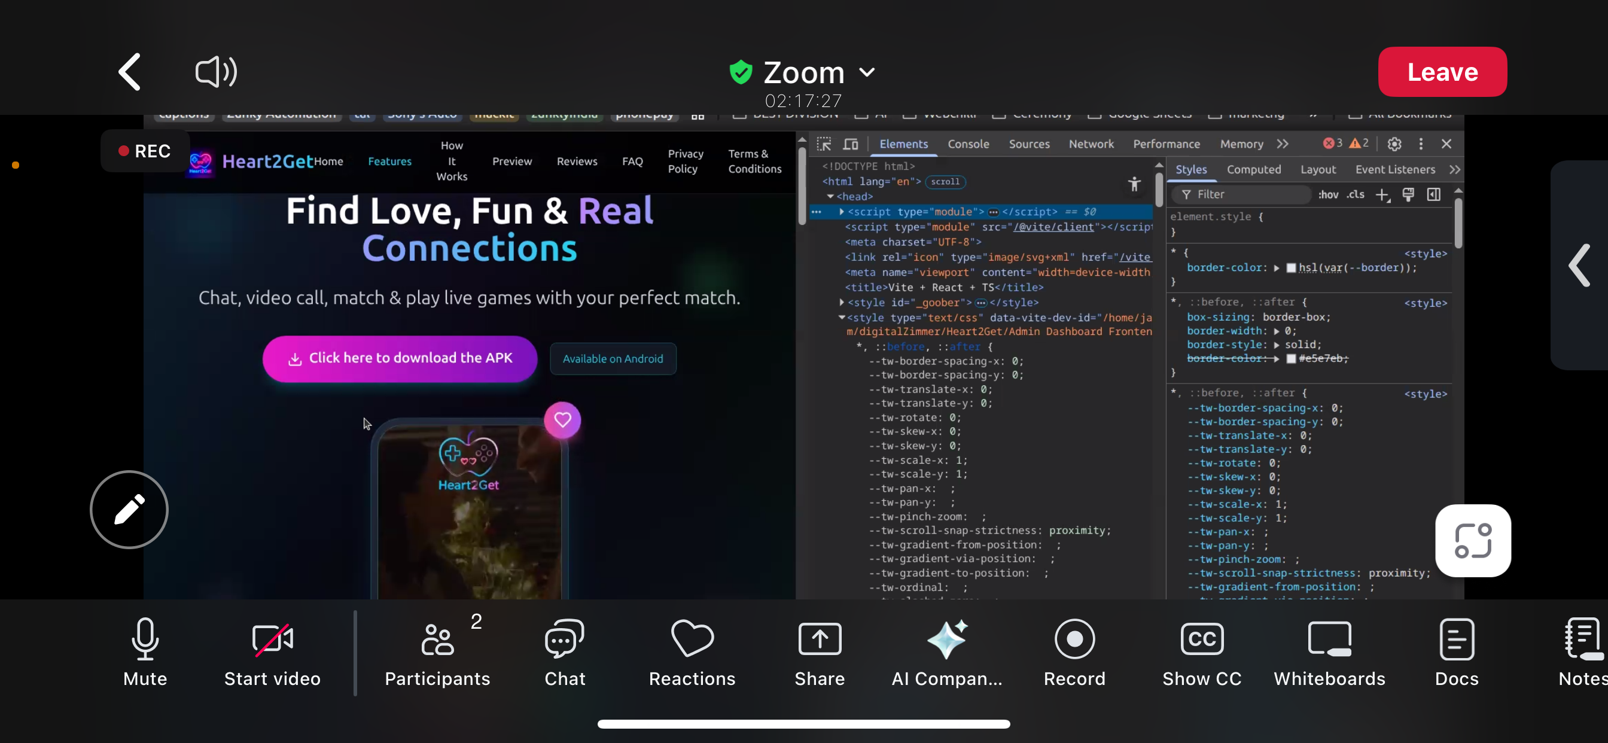Open DevTools settings gear
Viewport: 1608px width, 743px height.
[1394, 144]
